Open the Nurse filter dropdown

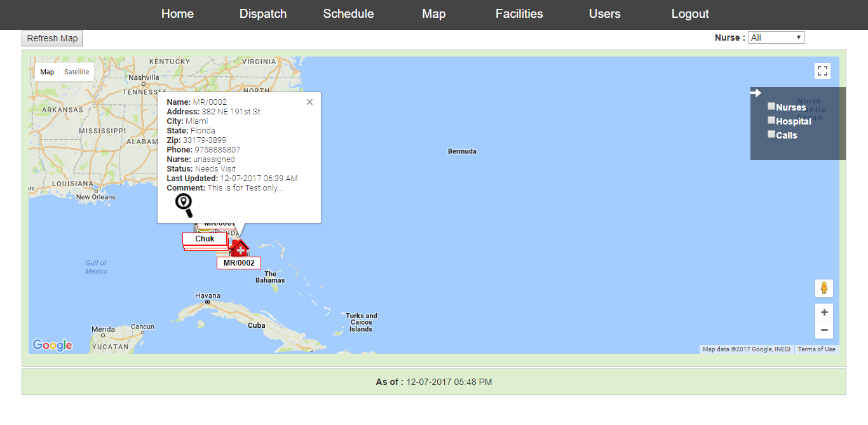click(776, 38)
